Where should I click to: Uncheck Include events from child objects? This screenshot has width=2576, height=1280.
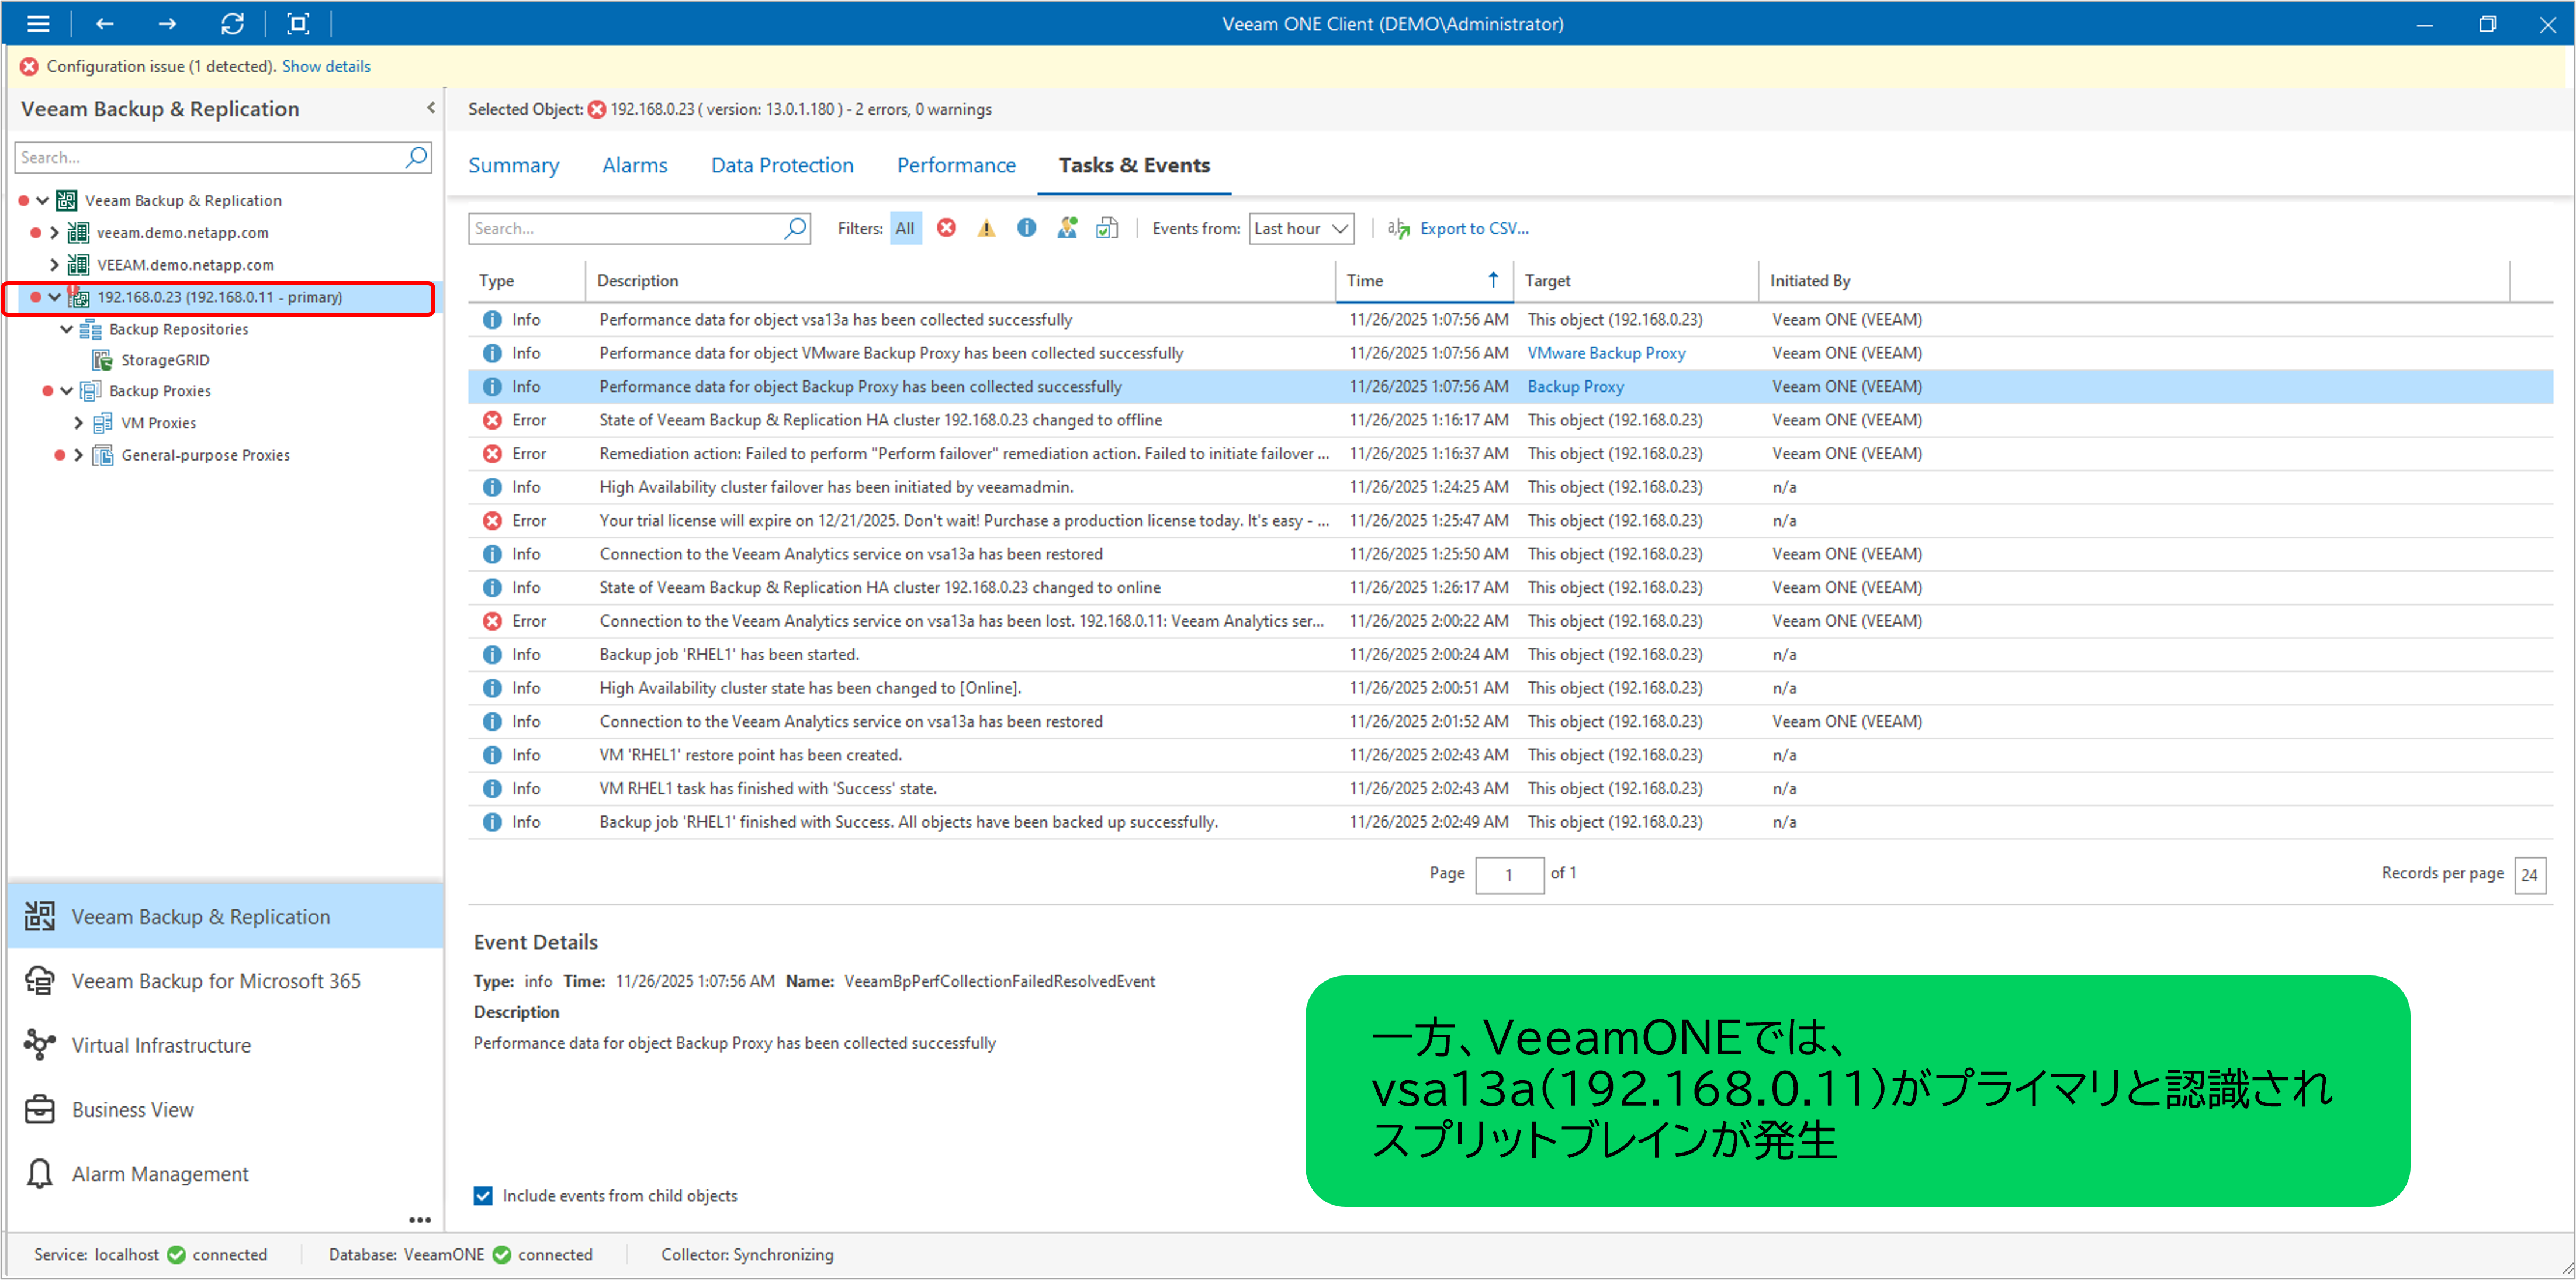(483, 1196)
